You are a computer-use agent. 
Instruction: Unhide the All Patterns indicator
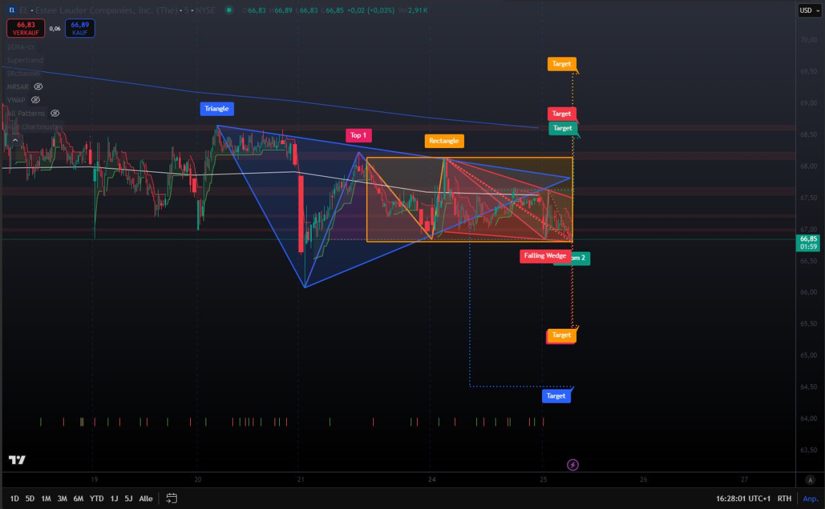pos(55,113)
